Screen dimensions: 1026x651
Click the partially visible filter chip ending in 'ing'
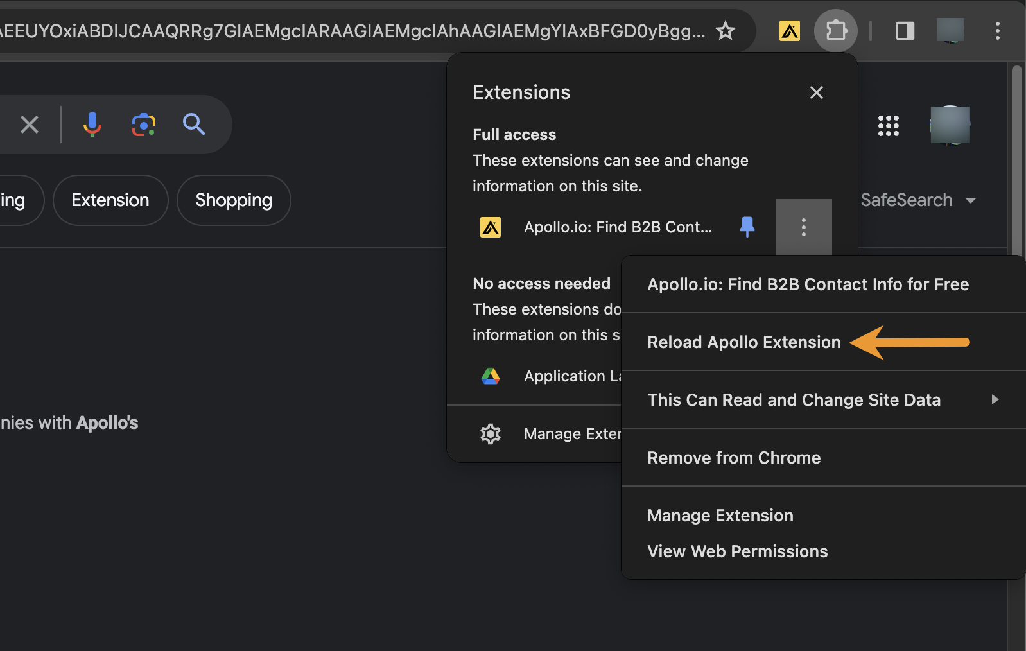22,200
